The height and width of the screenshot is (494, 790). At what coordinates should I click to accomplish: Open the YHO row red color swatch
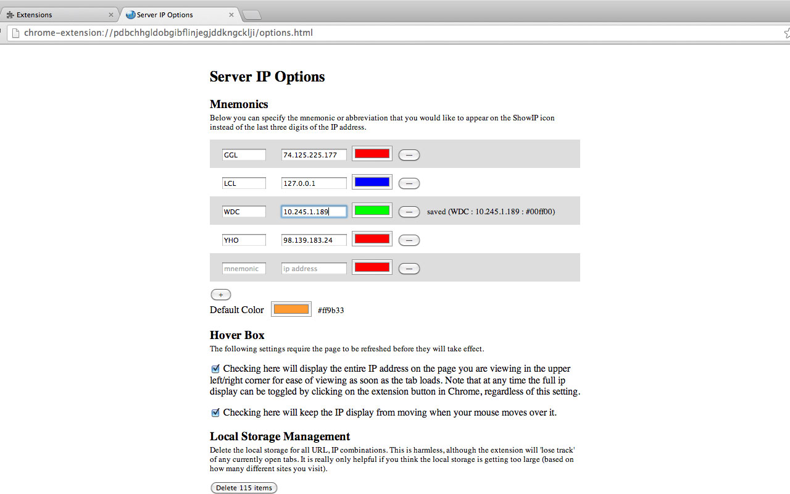point(372,239)
